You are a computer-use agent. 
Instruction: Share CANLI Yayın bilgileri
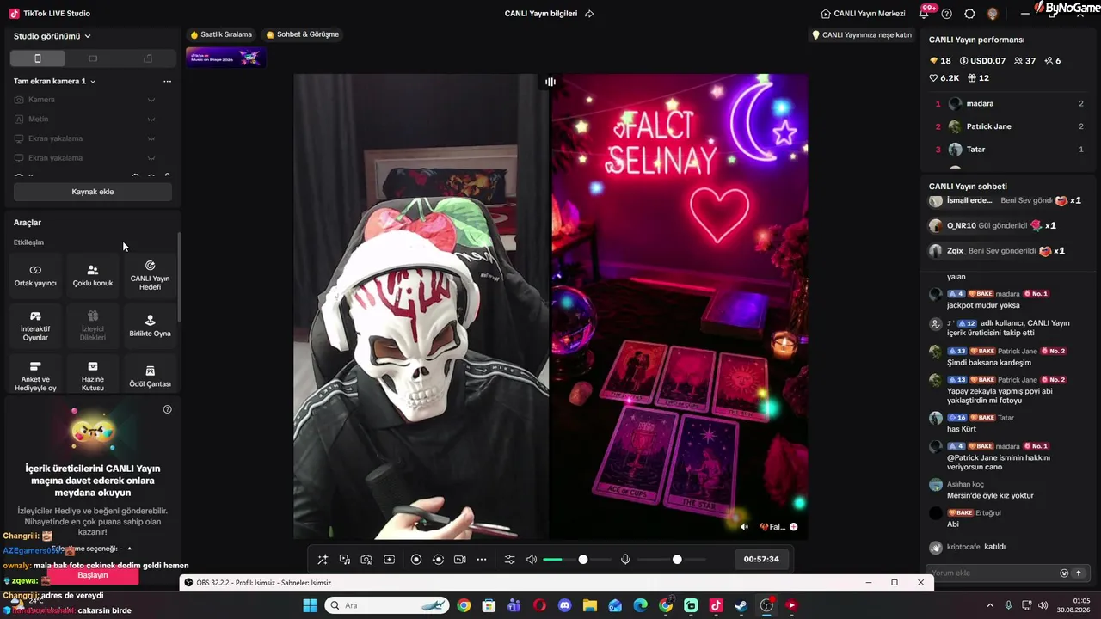click(x=589, y=14)
